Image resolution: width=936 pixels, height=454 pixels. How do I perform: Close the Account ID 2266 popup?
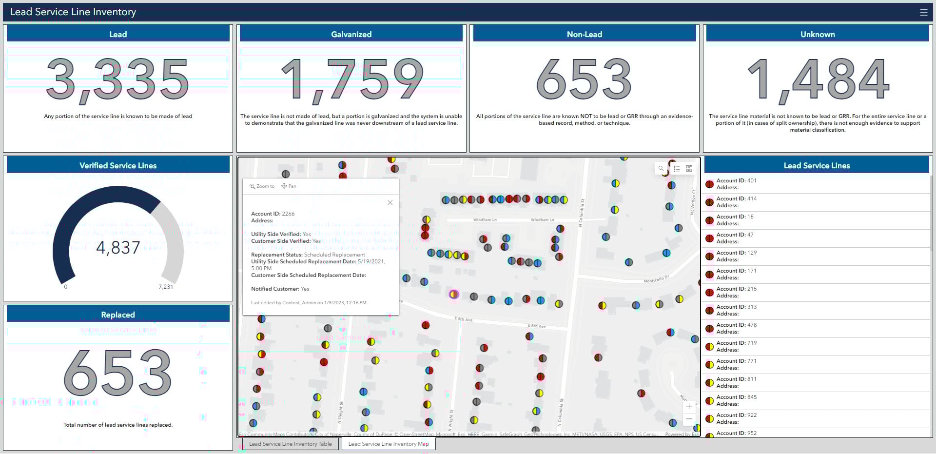[x=390, y=202]
